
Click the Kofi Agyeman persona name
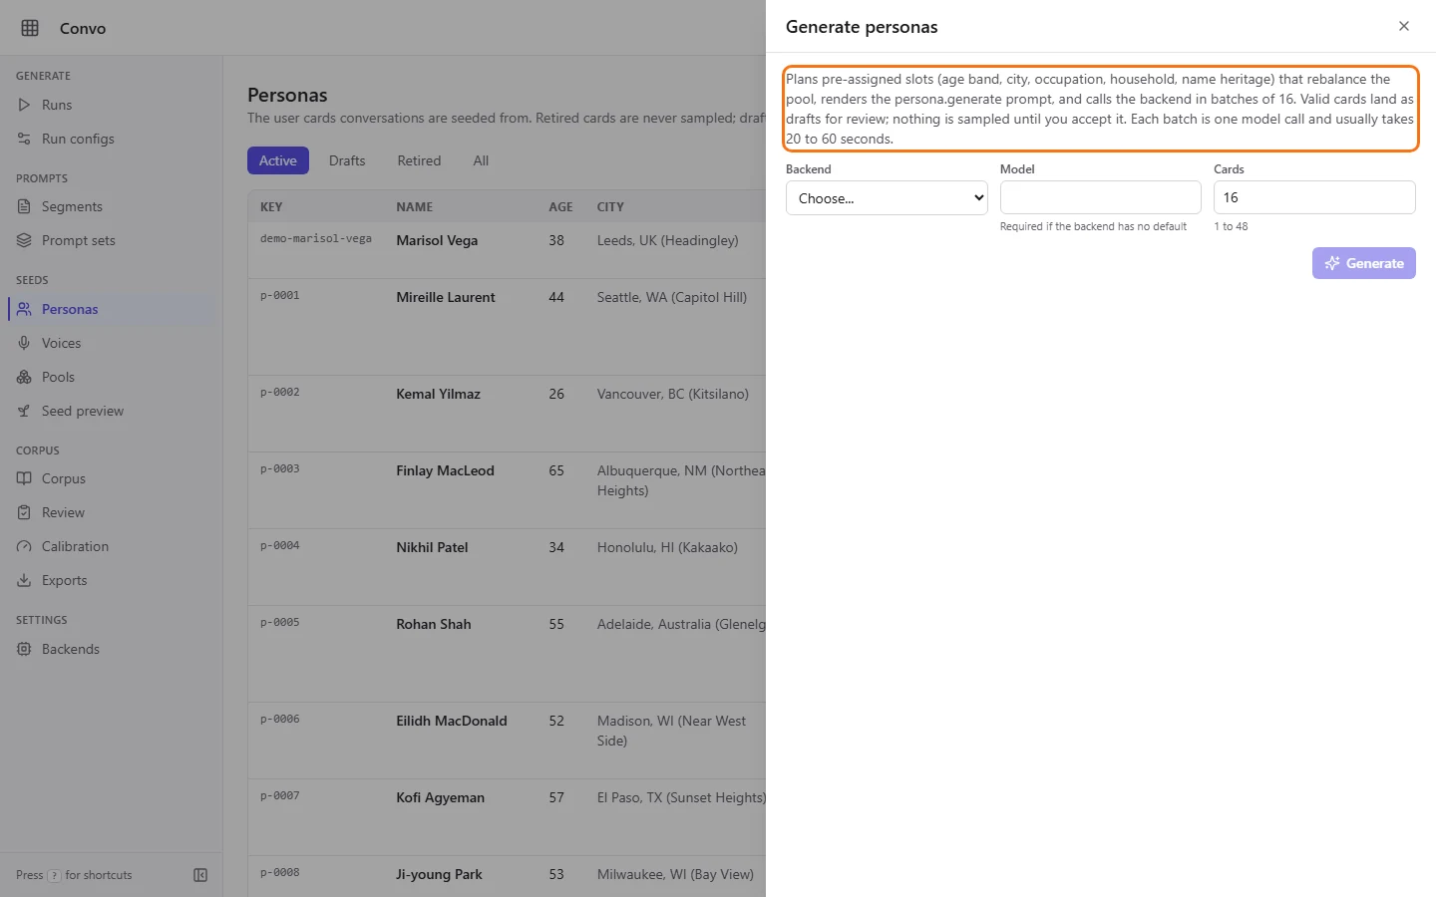coord(440,797)
